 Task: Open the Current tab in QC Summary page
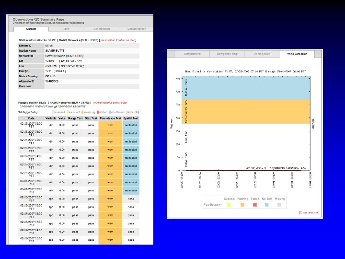tap(31, 29)
